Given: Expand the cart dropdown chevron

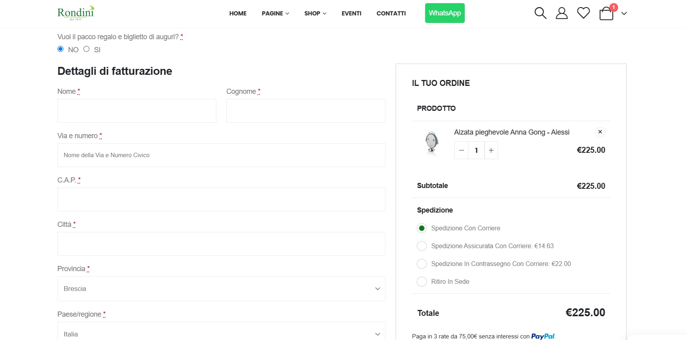Looking at the screenshot, I should (x=624, y=13).
